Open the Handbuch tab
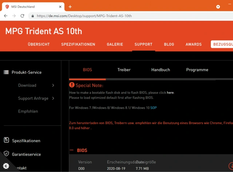 tap(161, 70)
